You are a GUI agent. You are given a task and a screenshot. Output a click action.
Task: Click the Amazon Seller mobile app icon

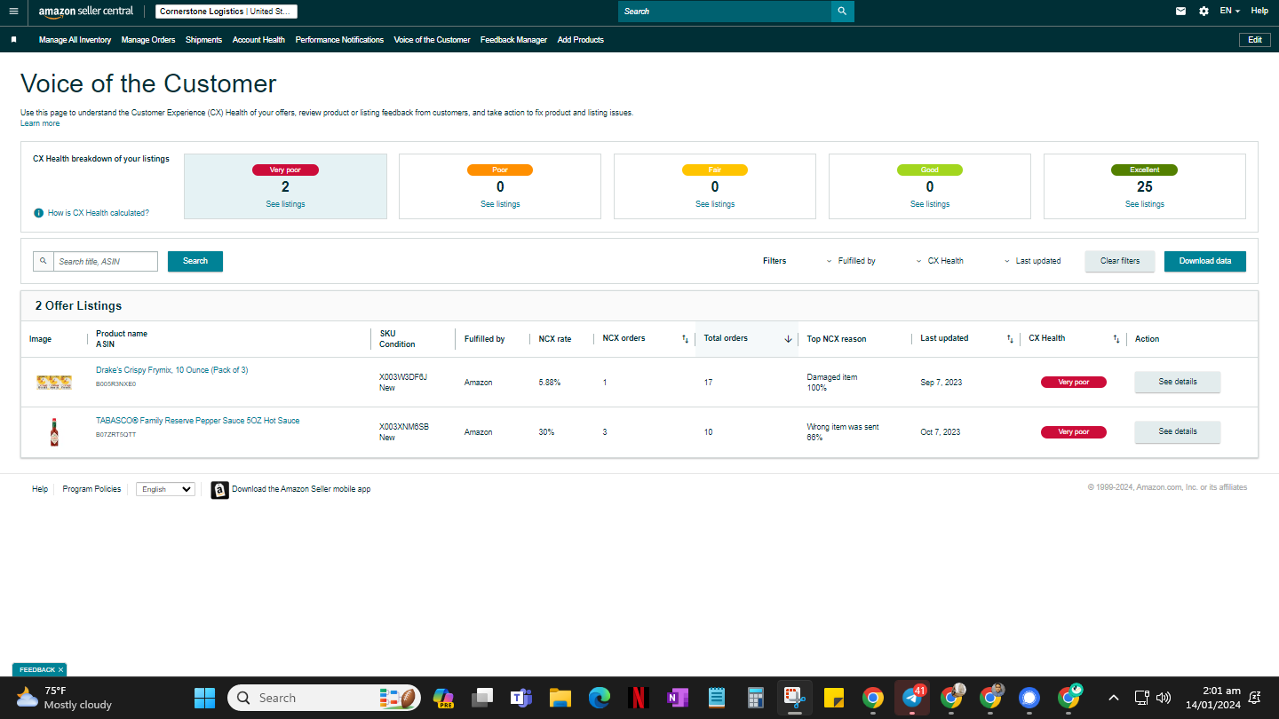[x=219, y=490]
